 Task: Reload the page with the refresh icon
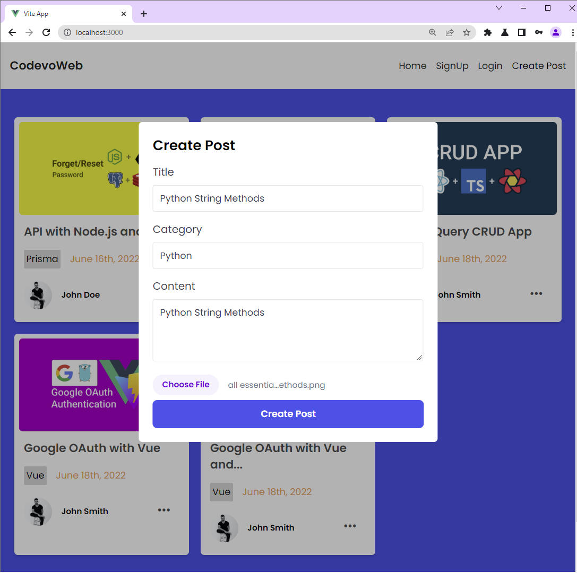46,32
